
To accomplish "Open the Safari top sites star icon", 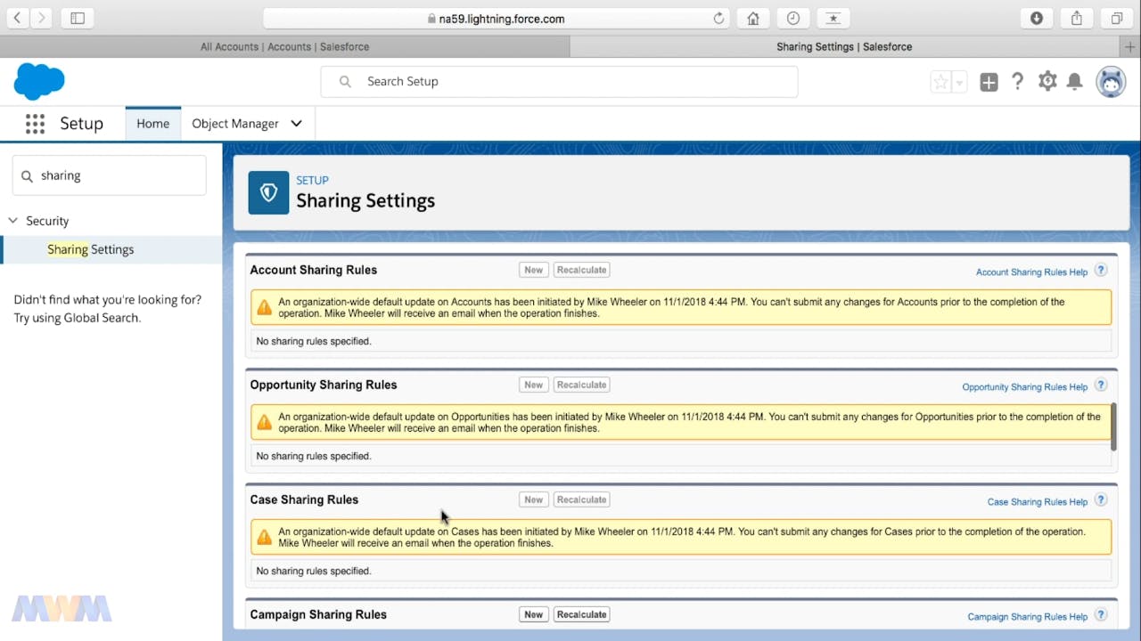I will click(x=833, y=18).
